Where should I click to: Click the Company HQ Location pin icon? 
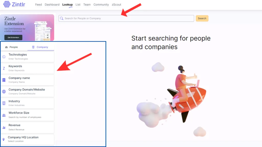coord(4,139)
